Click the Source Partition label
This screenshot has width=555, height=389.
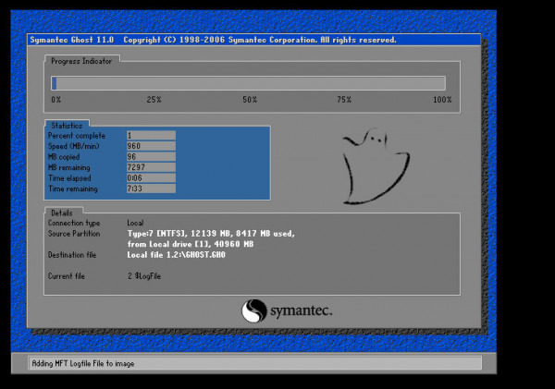(x=74, y=234)
